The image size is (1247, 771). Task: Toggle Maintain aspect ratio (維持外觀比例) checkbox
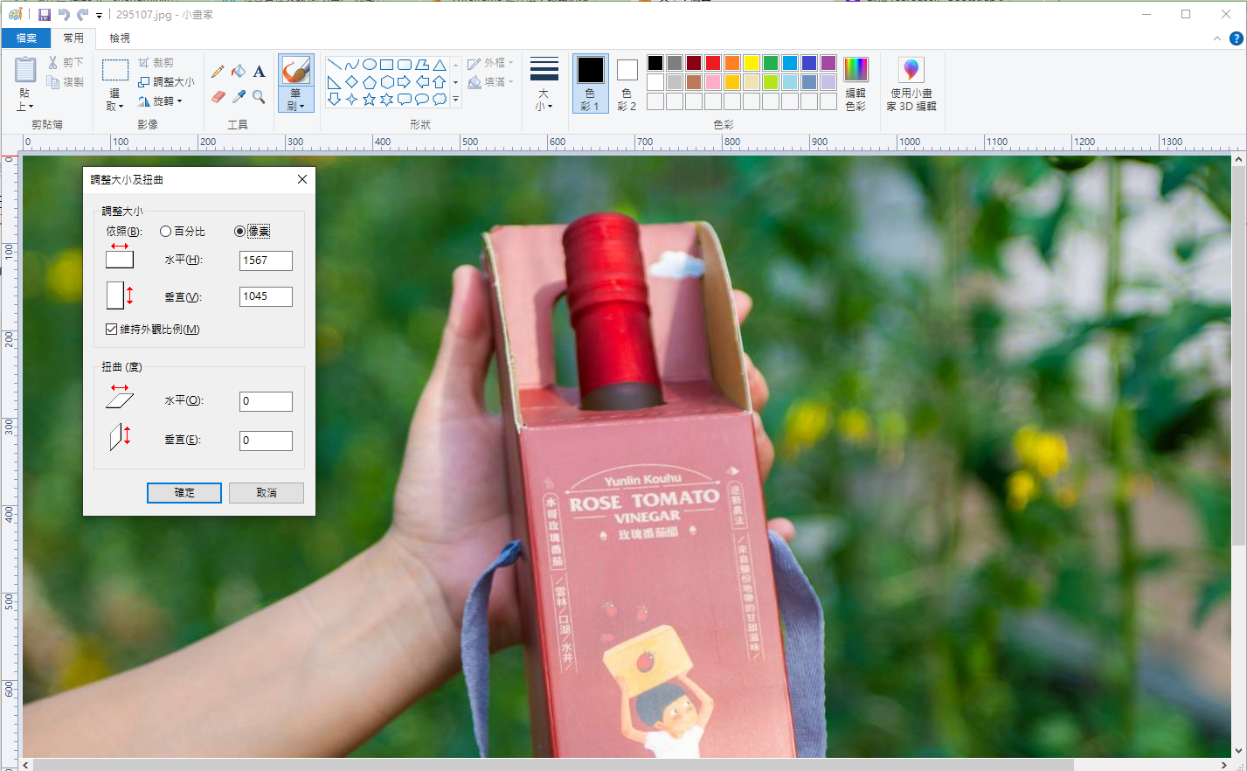click(x=111, y=330)
